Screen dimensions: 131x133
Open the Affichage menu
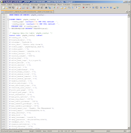click(26, 5)
